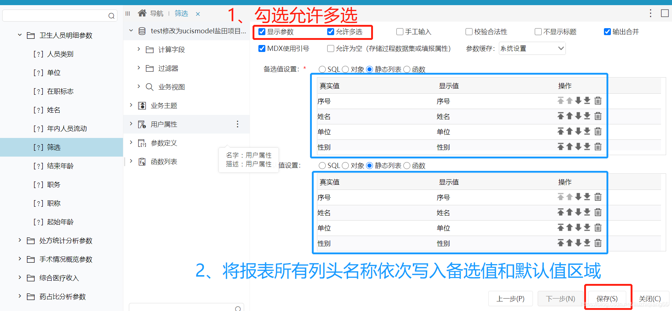Select SQL radio for default value setting

(322, 165)
